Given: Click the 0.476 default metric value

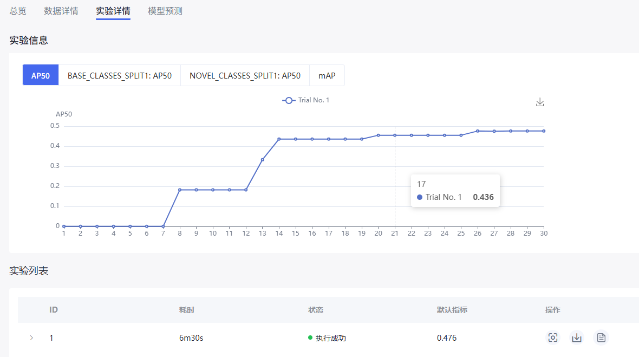Looking at the screenshot, I should (447, 338).
